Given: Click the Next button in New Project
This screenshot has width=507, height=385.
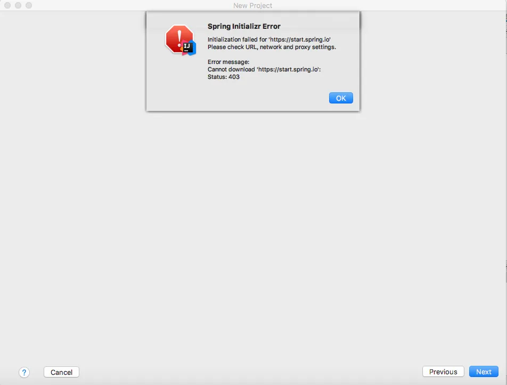Looking at the screenshot, I should coord(484,372).
